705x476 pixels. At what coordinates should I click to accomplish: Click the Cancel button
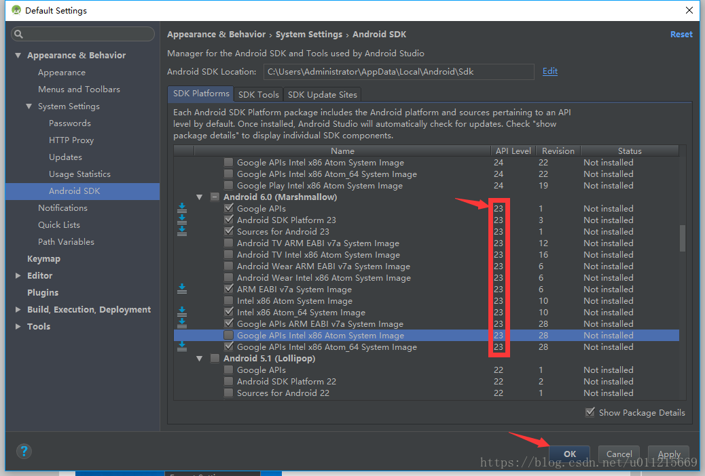click(x=619, y=454)
